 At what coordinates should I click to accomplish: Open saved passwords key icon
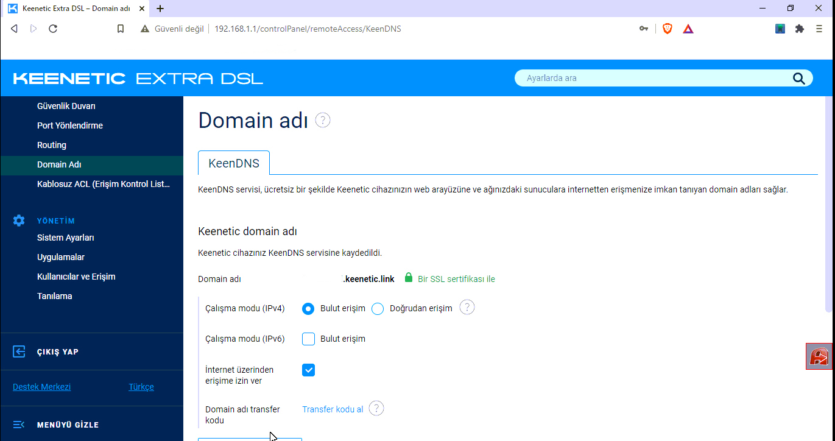click(644, 29)
